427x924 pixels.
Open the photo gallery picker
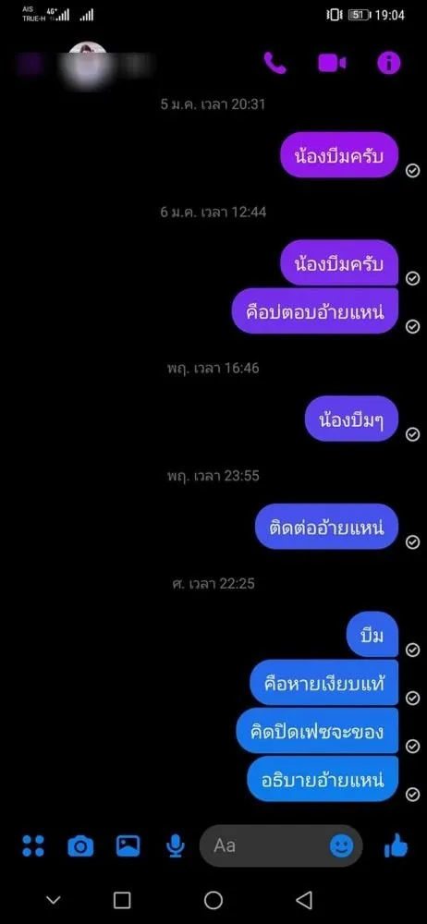(128, 845)
